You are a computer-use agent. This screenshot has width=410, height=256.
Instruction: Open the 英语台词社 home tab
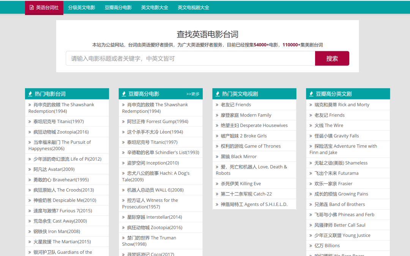tap(44, 8)
